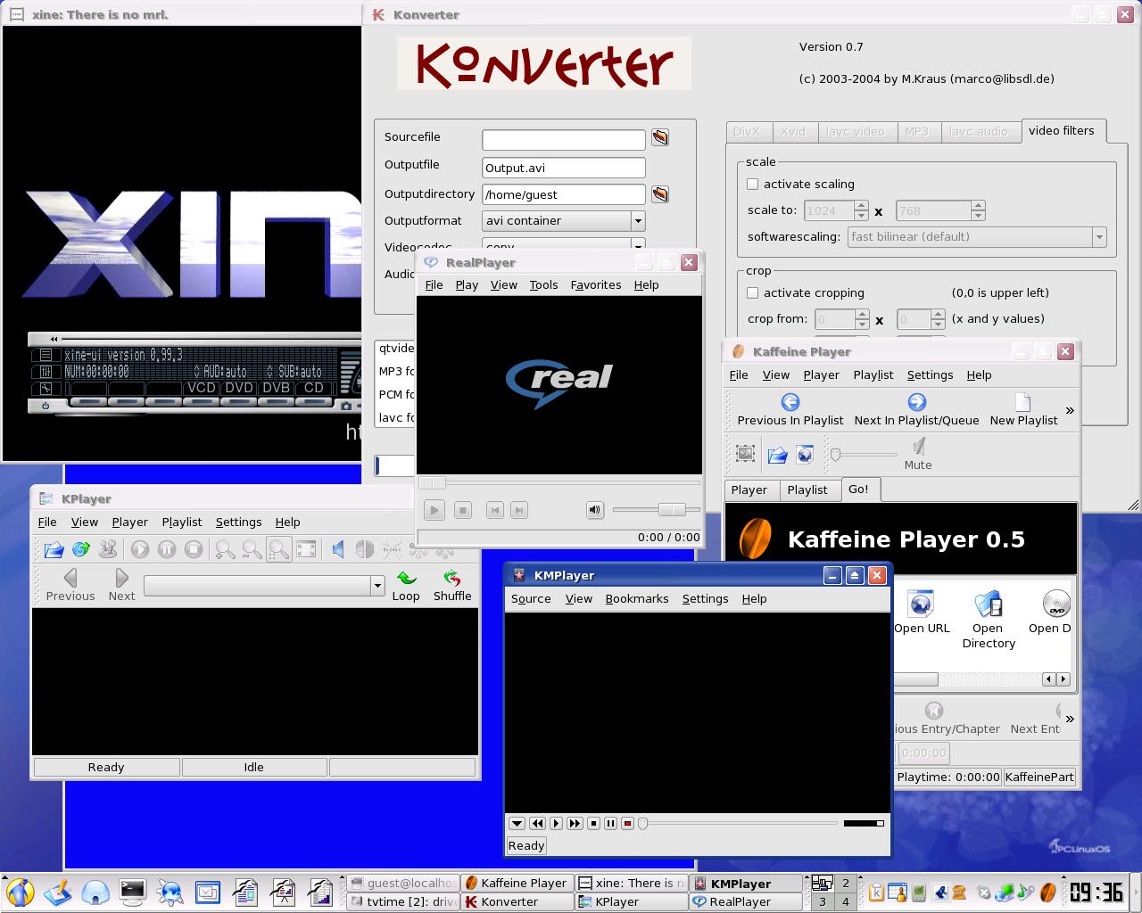Click the CD button on xine panel
This screenshot has width=1142, height=913.
point(313,388)
